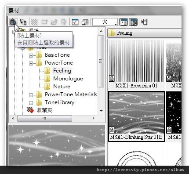
Task: Click the tree pane scroll down arrow
Action: click(101, 111)
